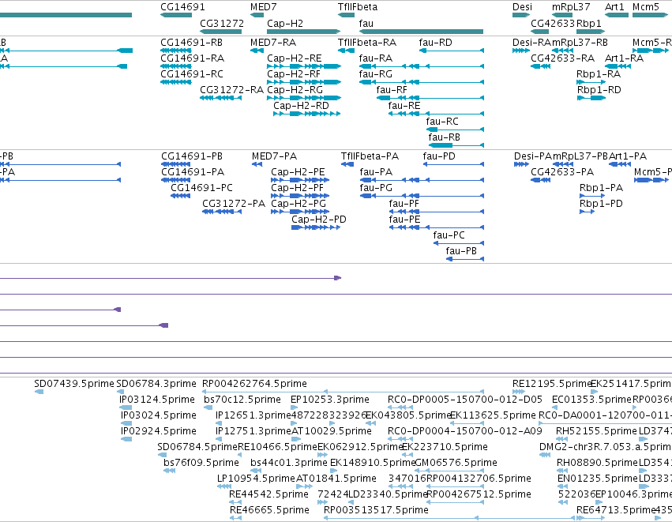The image size is (672, 522).
Task: Click EST RE46665.5prime
Action: [269, 509]
